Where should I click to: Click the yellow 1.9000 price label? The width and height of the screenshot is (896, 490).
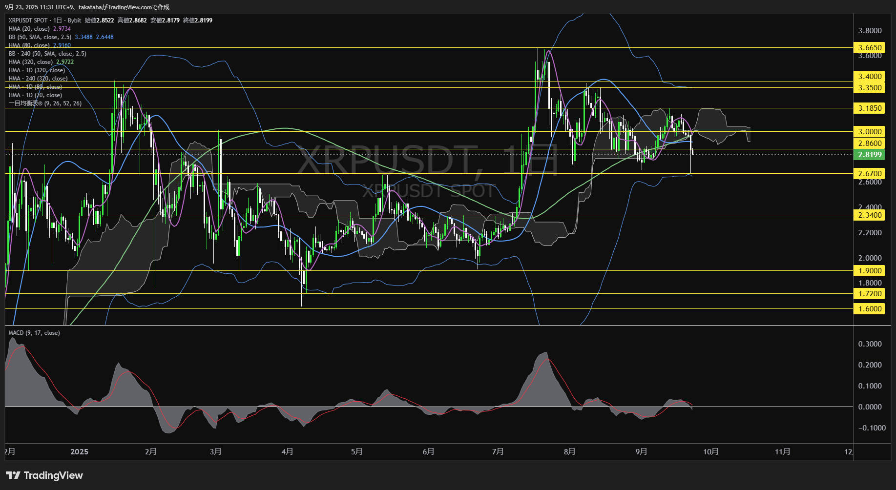[x=870, y=271]
